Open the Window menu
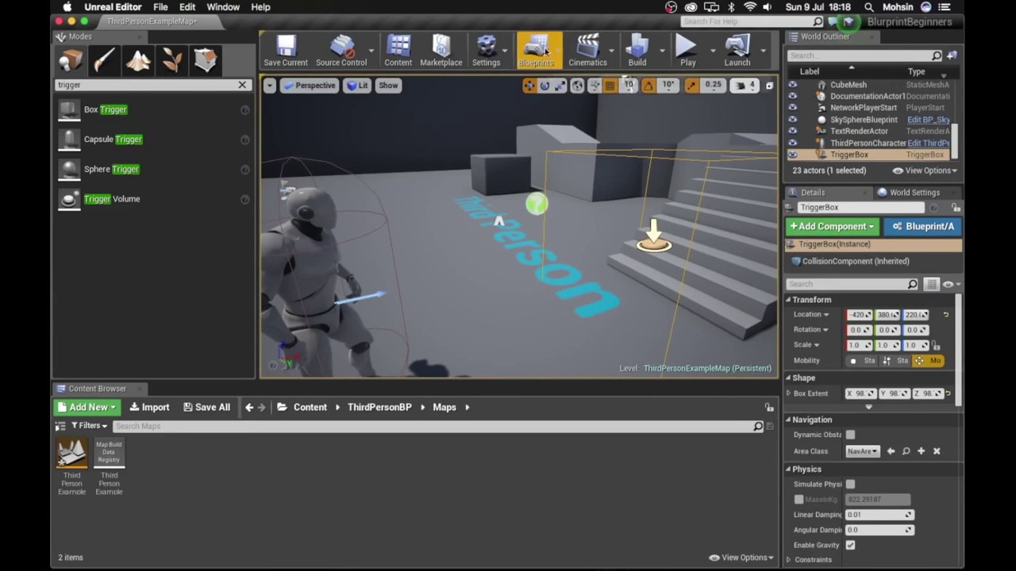 (x=223, y=7)
